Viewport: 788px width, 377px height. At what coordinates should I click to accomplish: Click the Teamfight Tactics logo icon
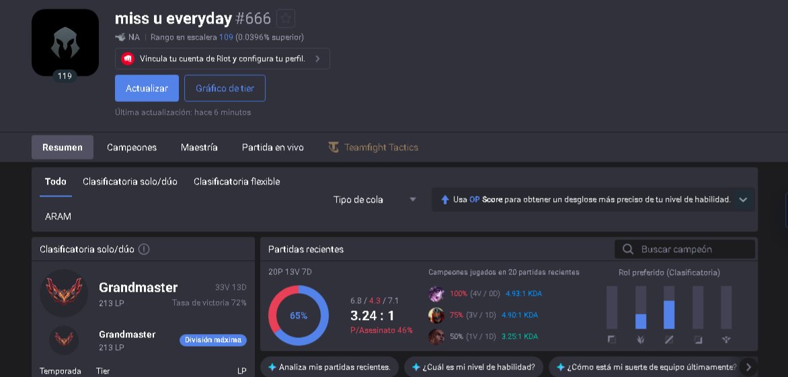pos(333,148)
